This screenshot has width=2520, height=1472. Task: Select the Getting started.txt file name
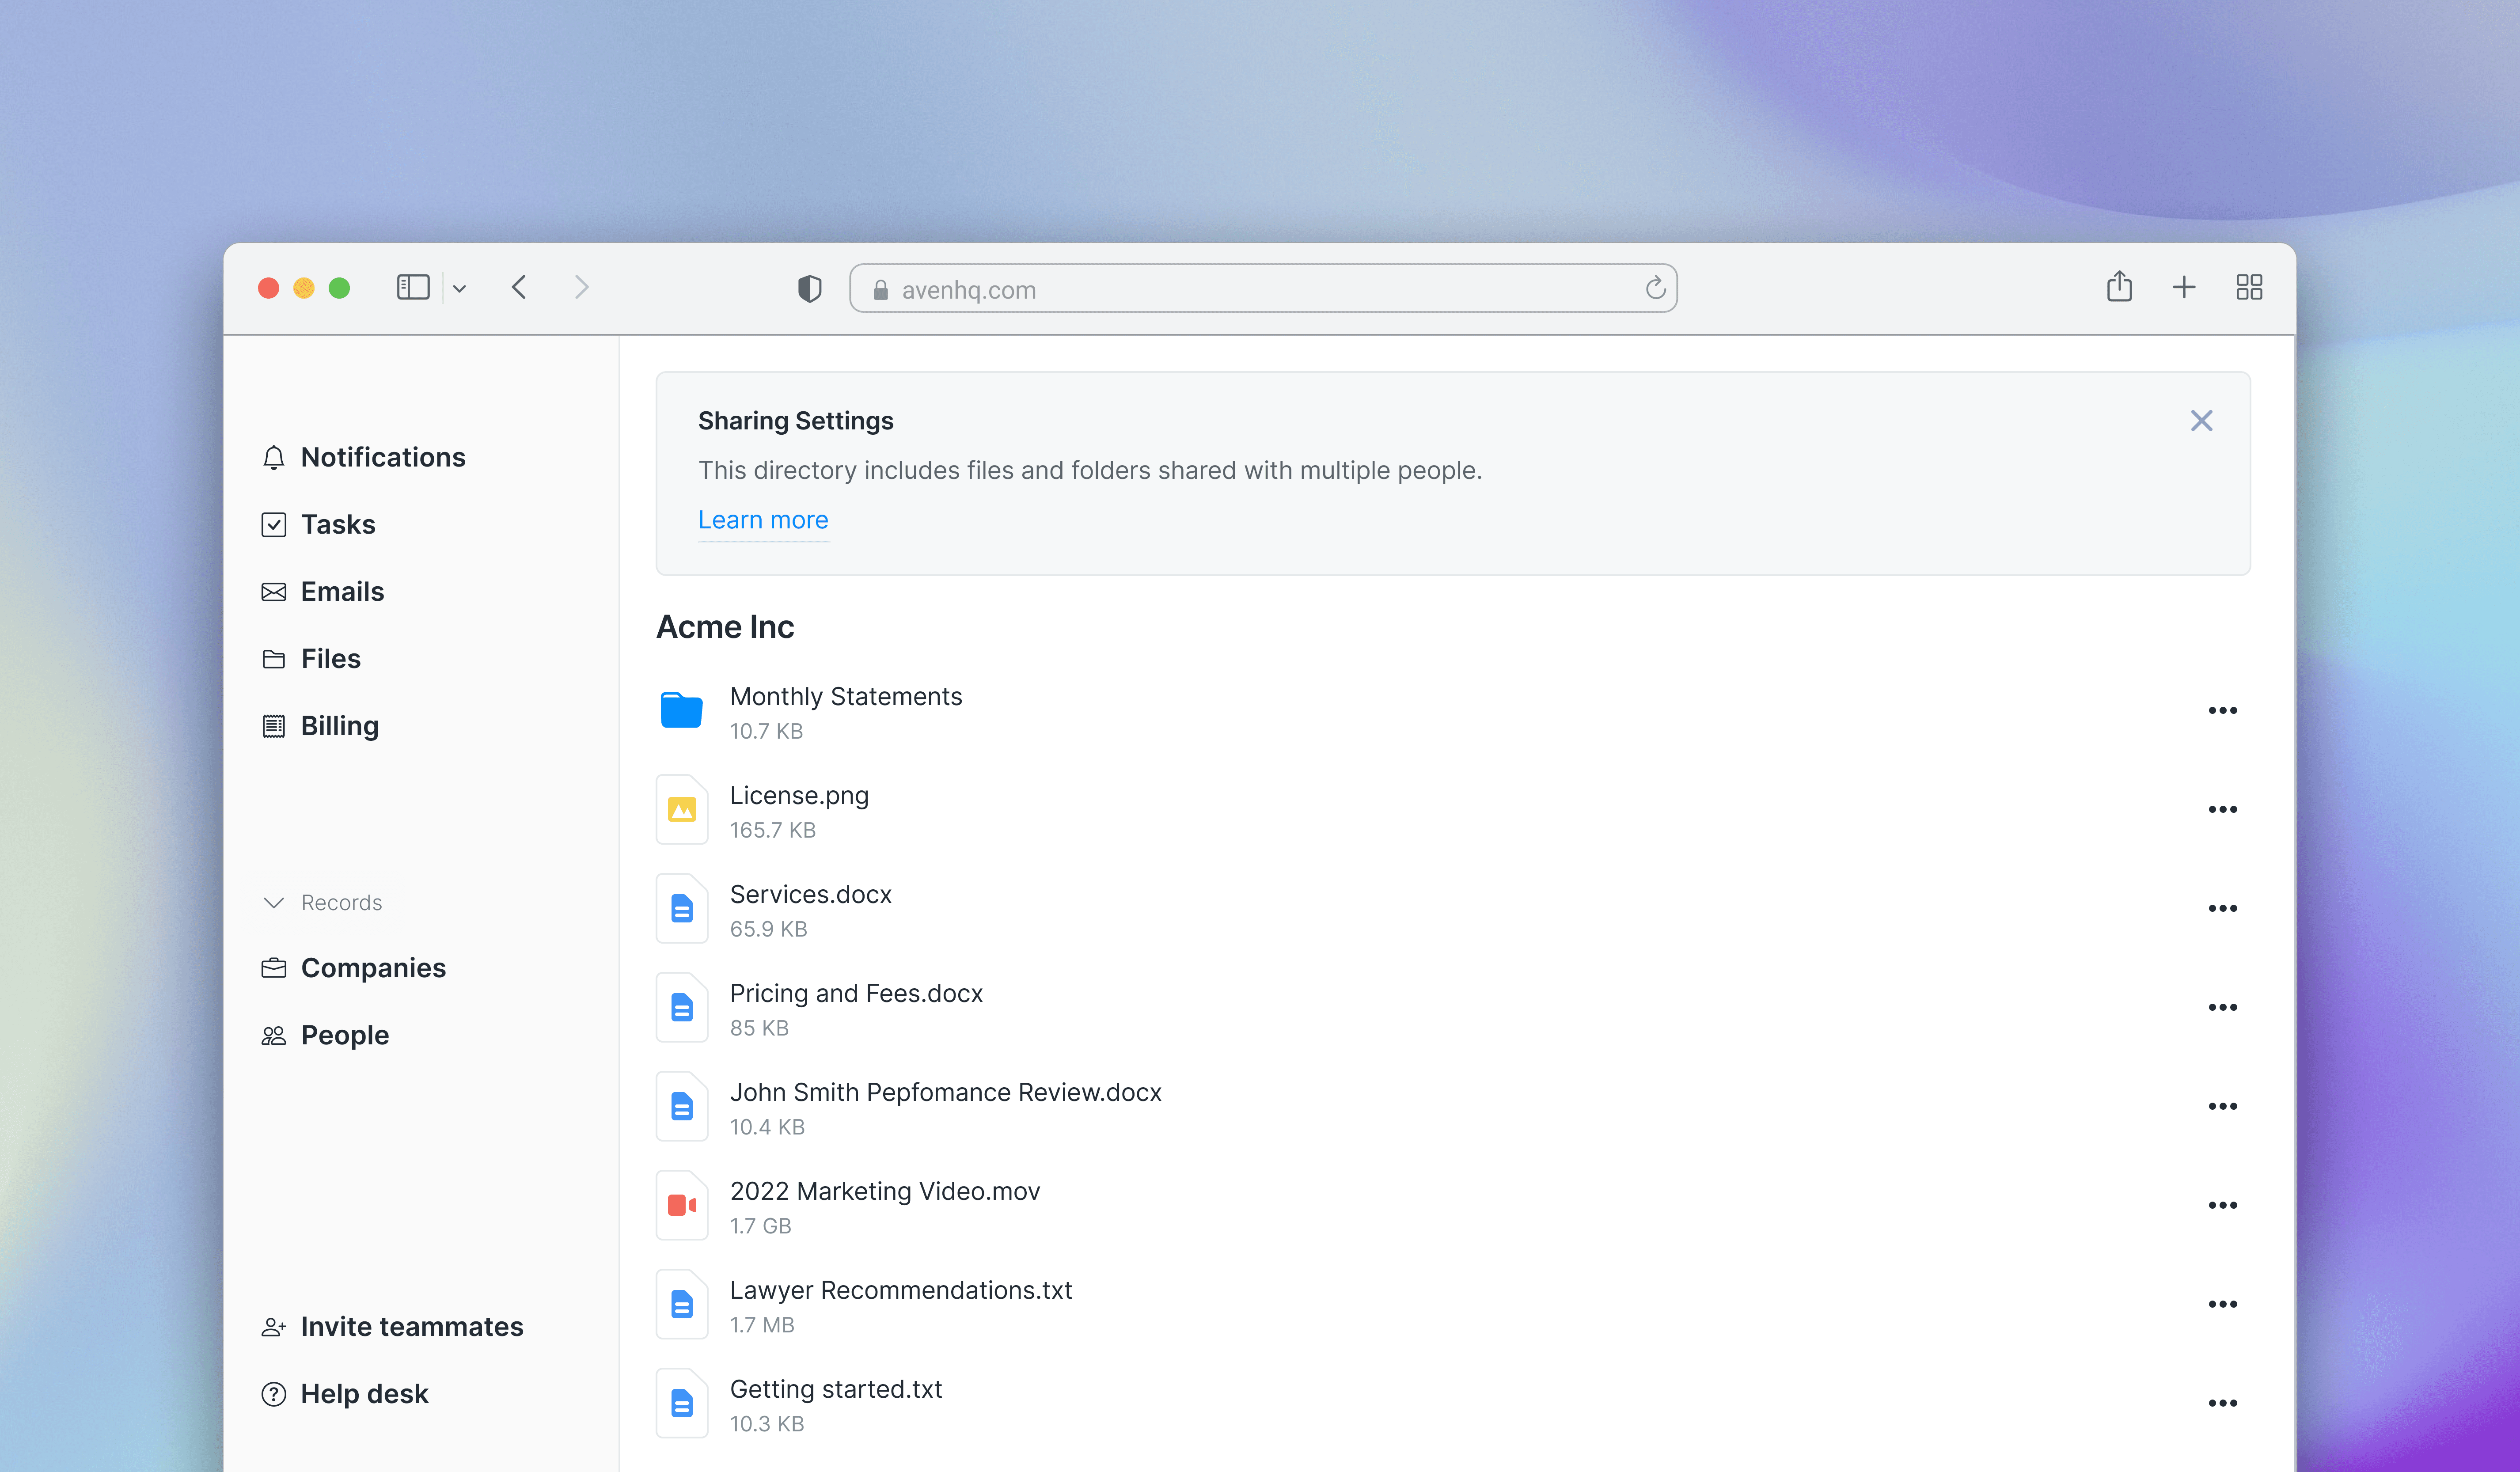coord(836,1389)
